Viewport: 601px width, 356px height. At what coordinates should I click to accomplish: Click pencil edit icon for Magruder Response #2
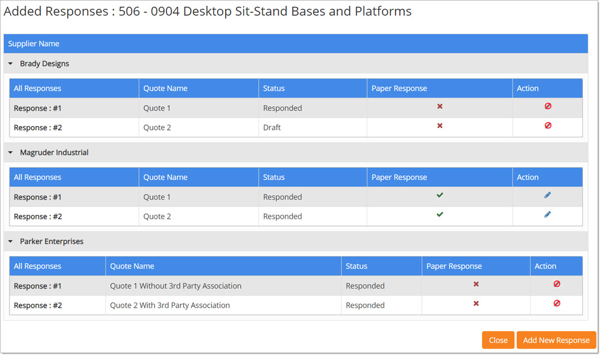[548, 215]
